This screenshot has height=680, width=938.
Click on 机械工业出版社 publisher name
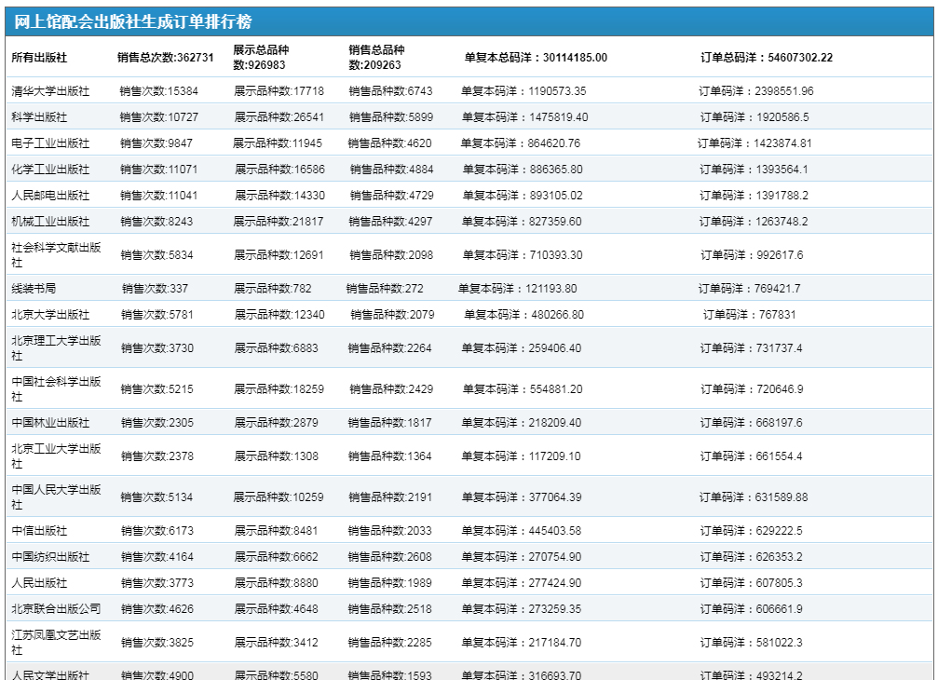pos(50,222)
